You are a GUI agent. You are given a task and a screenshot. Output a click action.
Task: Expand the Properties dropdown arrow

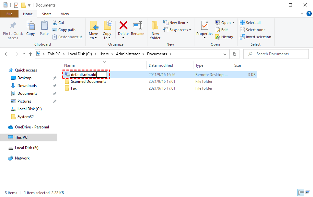204,38
